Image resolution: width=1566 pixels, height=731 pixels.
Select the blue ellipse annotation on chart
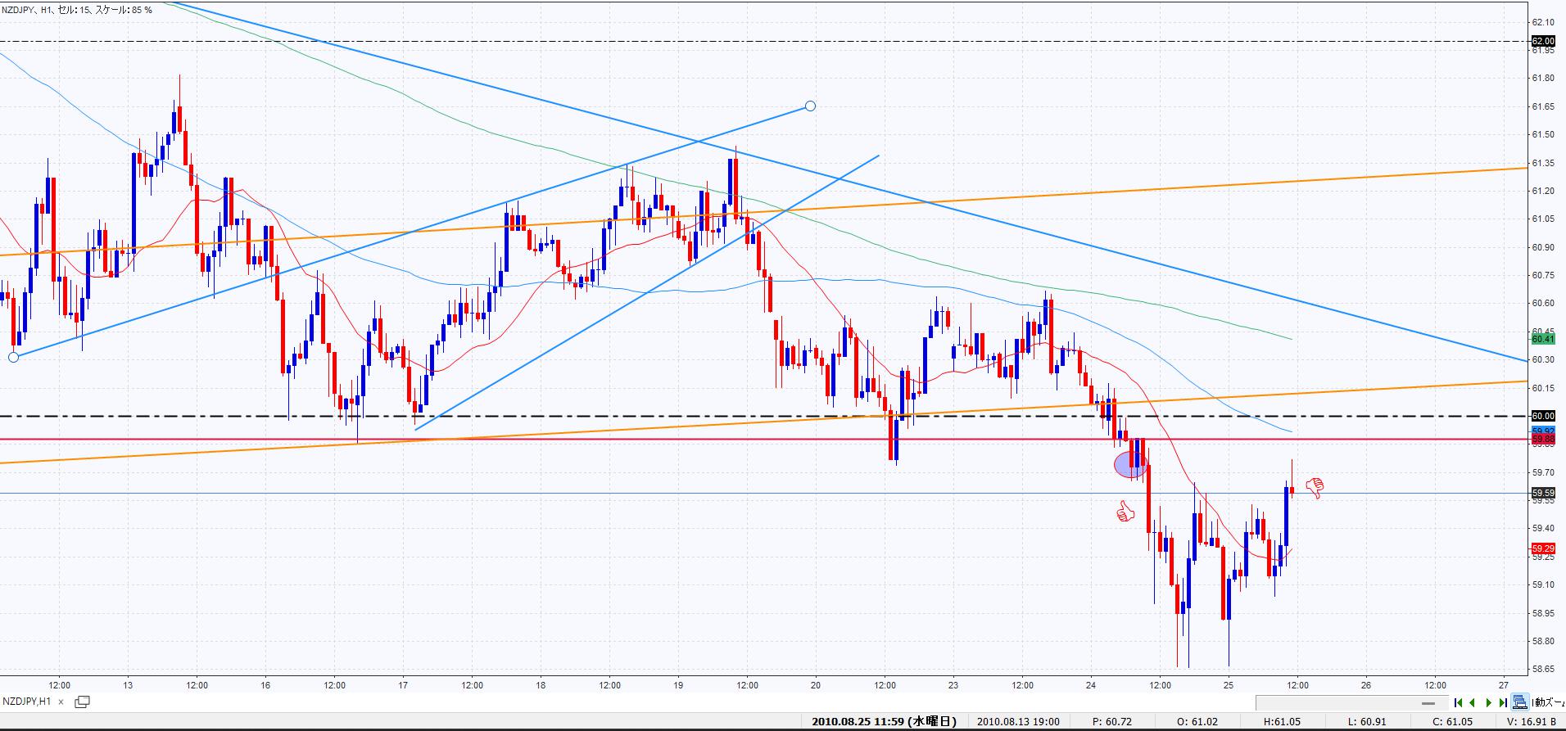coord(1130,465)
